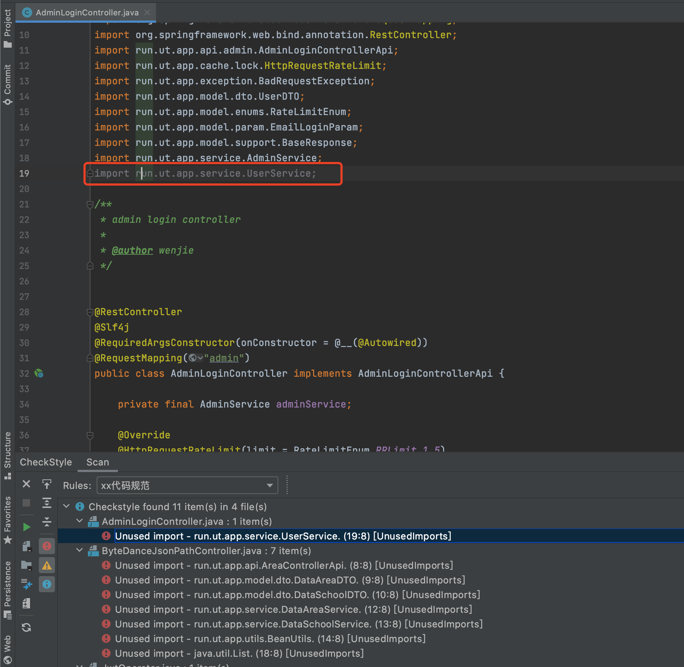Click AdminLoginControllerApi in class declaration
This screenshot has height=667, width=684.
(425, 373)
